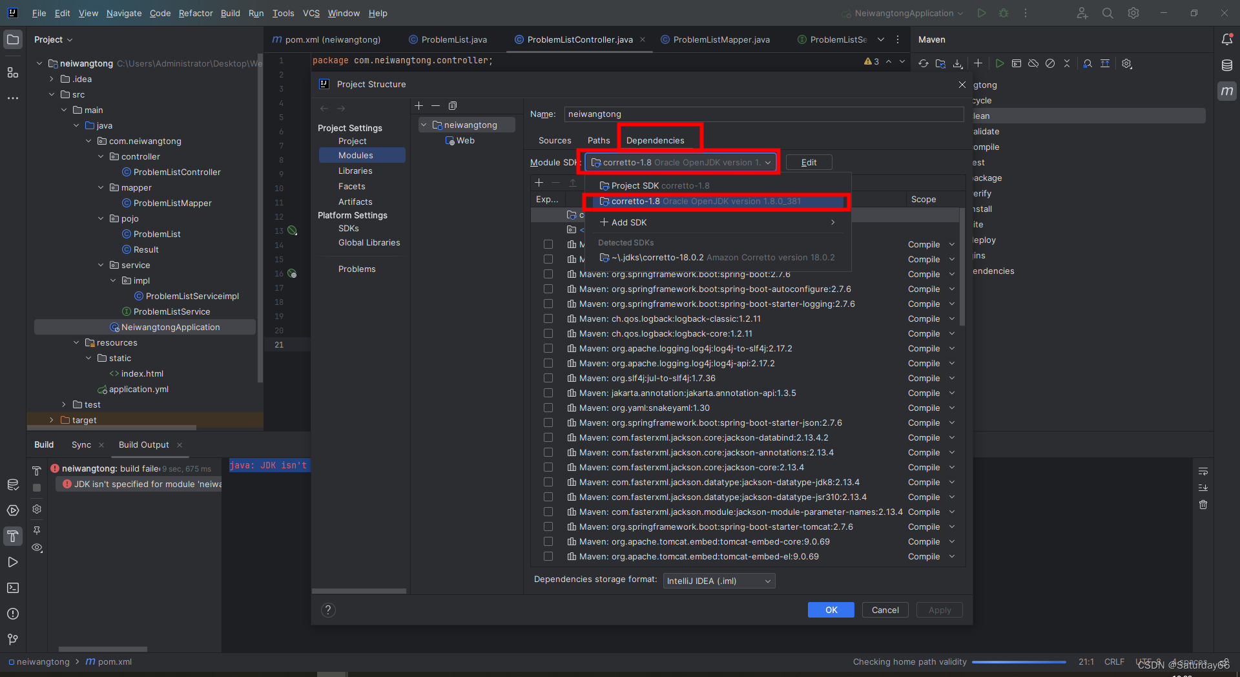1240x677 pixels.
Task: Click the Run application play icon
Action: (982, 13)
